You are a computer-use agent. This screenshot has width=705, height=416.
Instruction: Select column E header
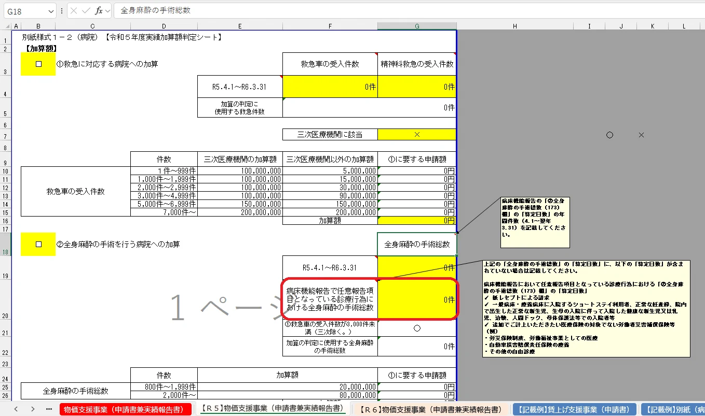coord(240,26)
